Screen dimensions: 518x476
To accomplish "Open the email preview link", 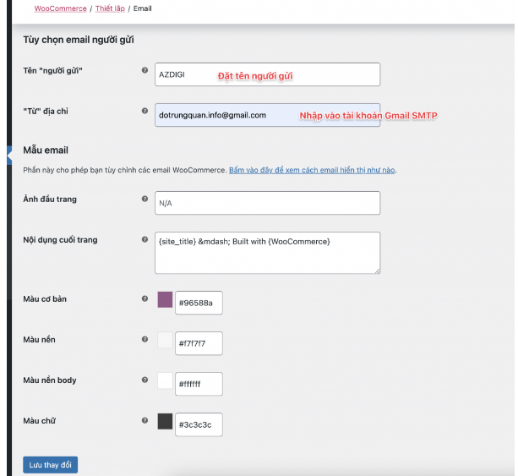I will point(312,170).
